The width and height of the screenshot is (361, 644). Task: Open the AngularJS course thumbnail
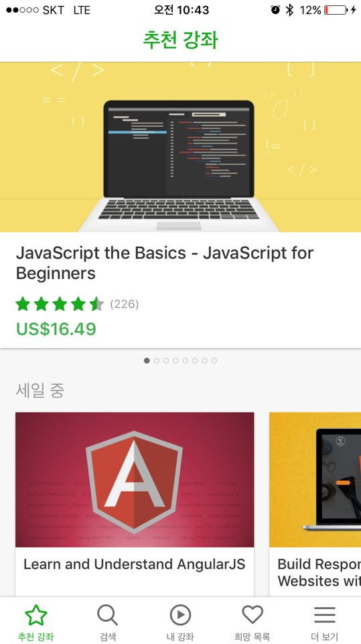tap(135, 480)
